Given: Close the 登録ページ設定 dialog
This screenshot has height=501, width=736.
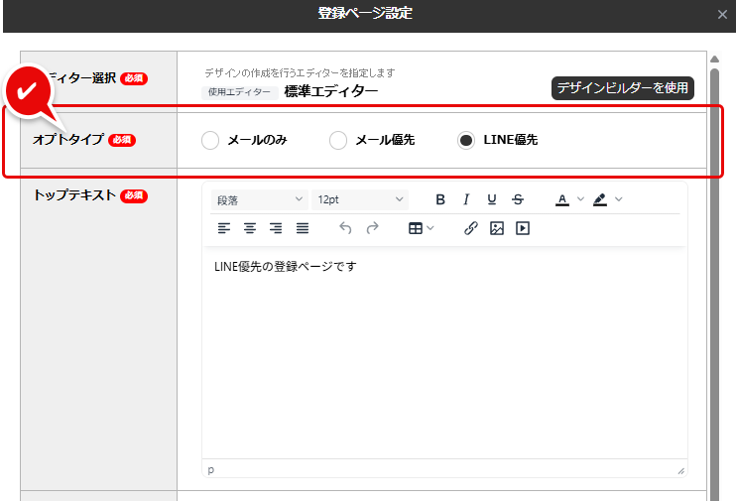Looking at the screenshot, I should pos(722,15).
